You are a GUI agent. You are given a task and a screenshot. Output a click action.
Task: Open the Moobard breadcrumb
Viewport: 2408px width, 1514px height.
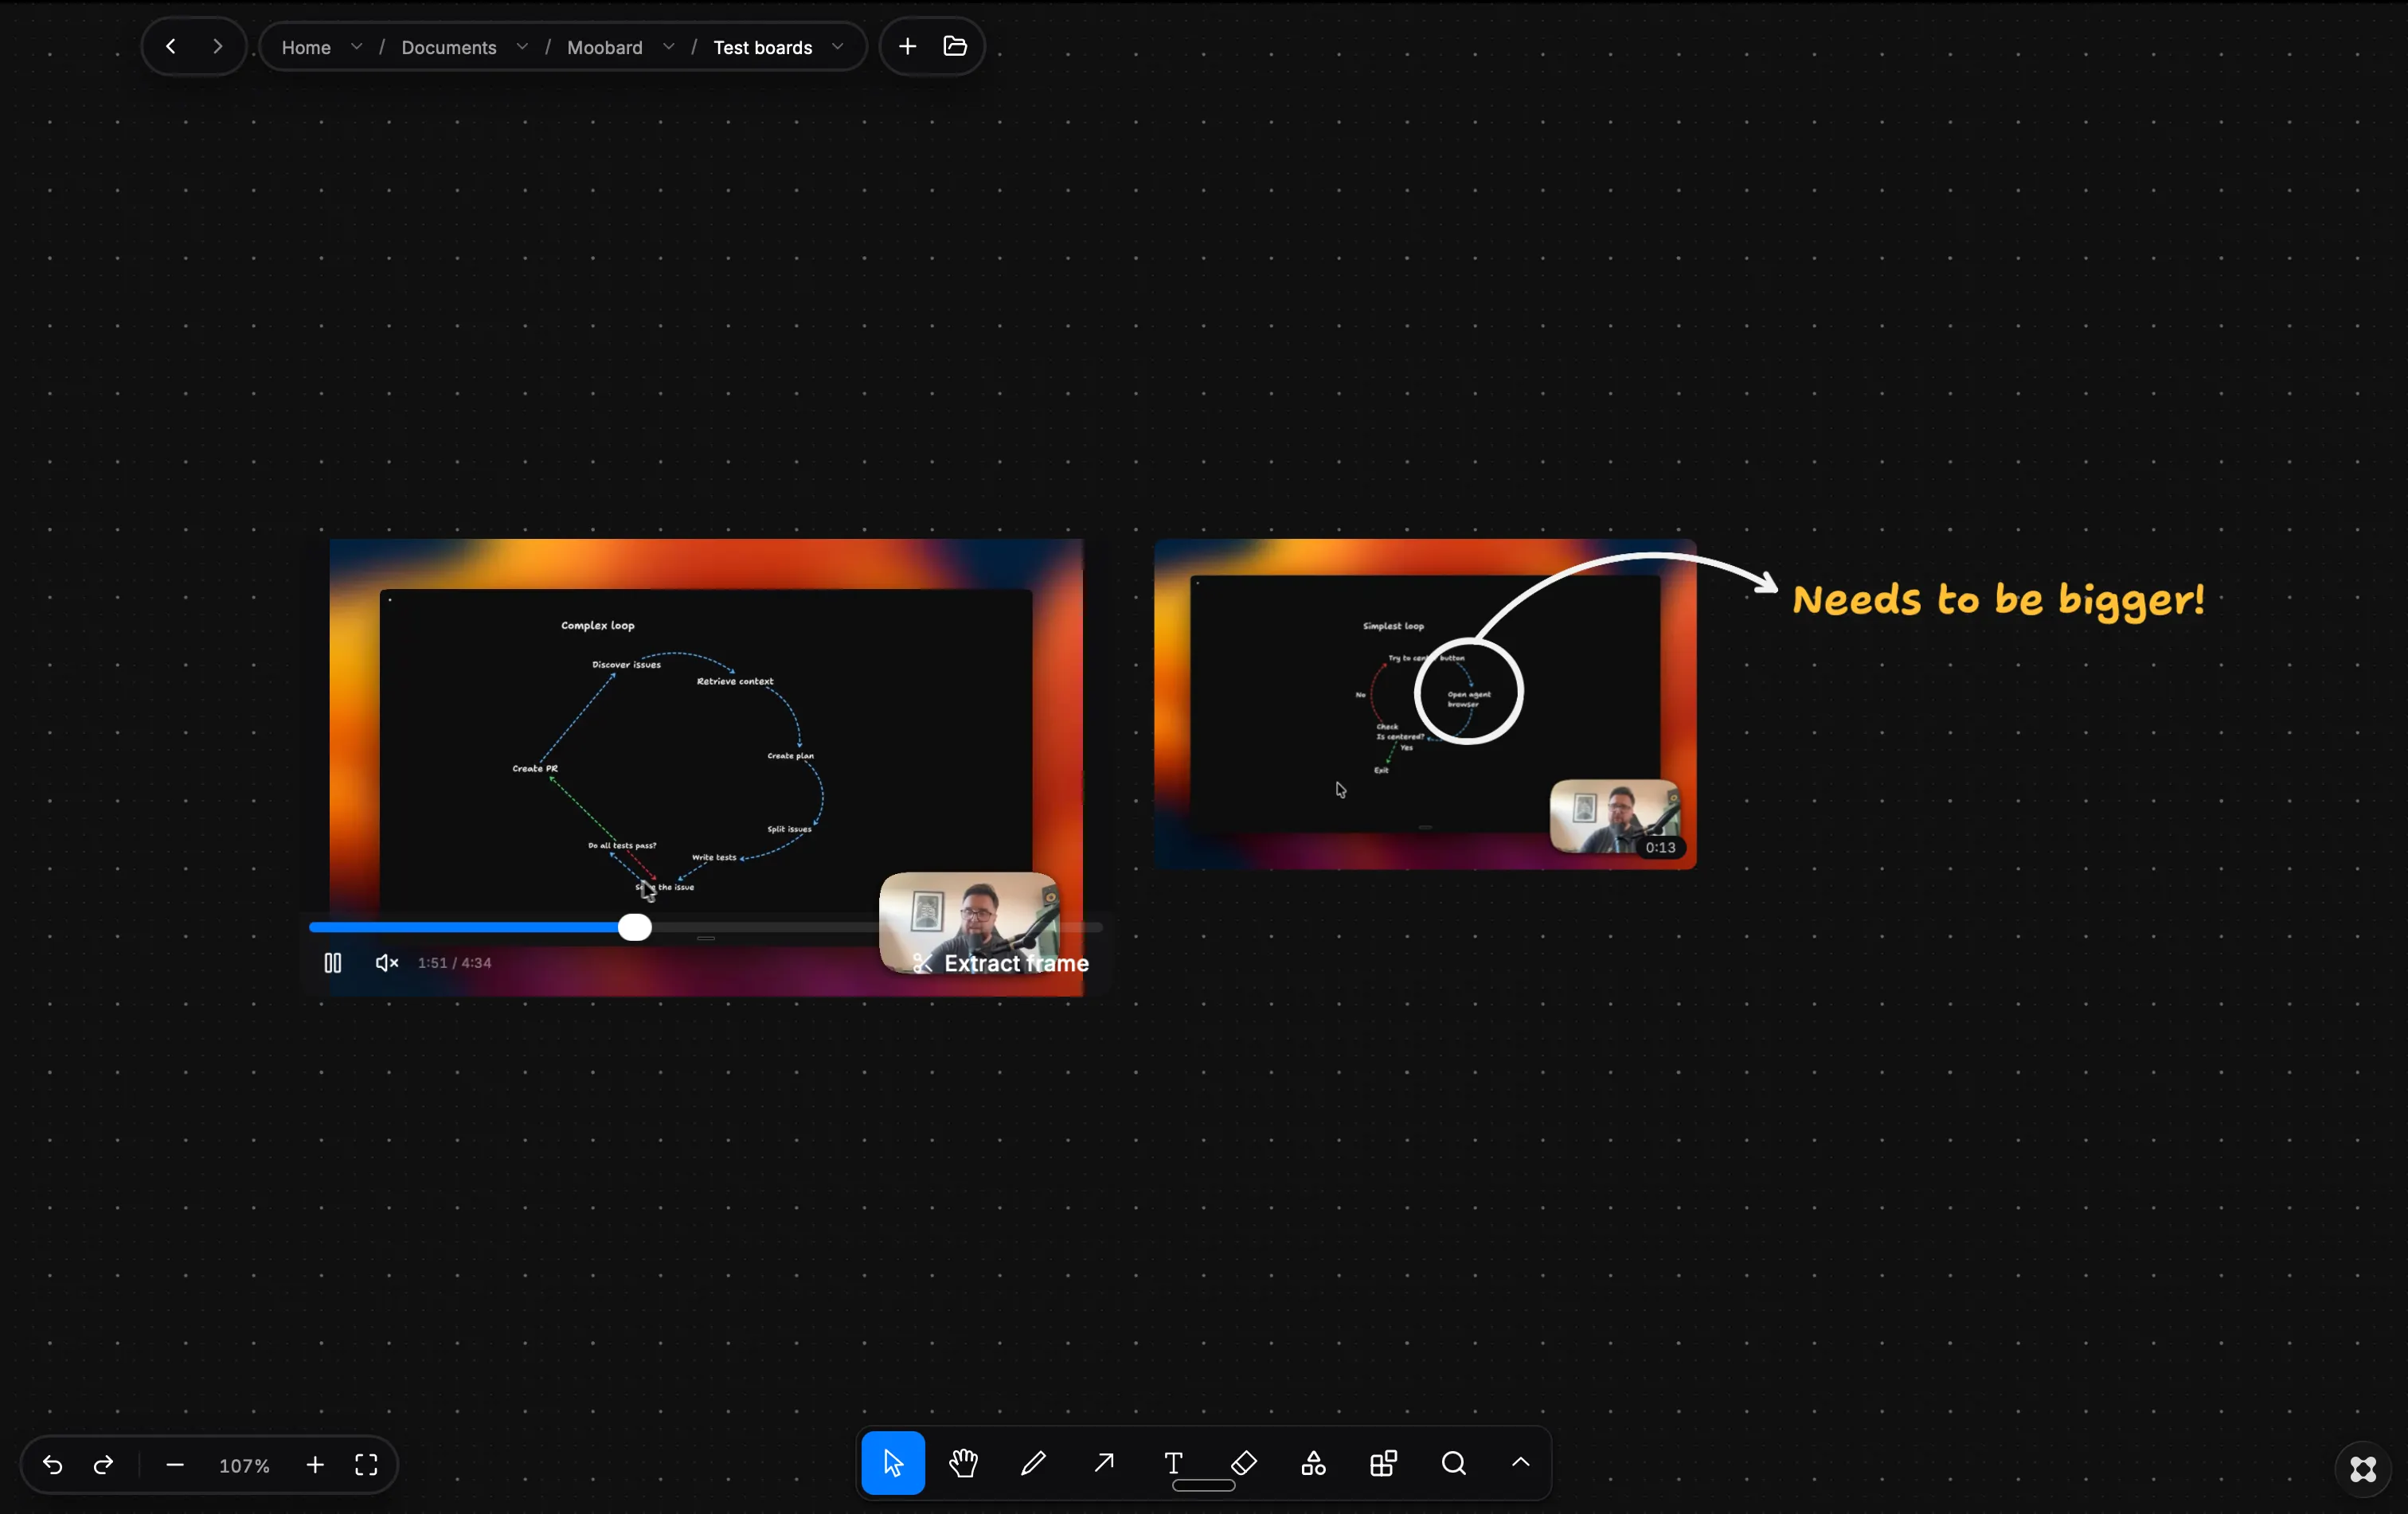(605, 47)
